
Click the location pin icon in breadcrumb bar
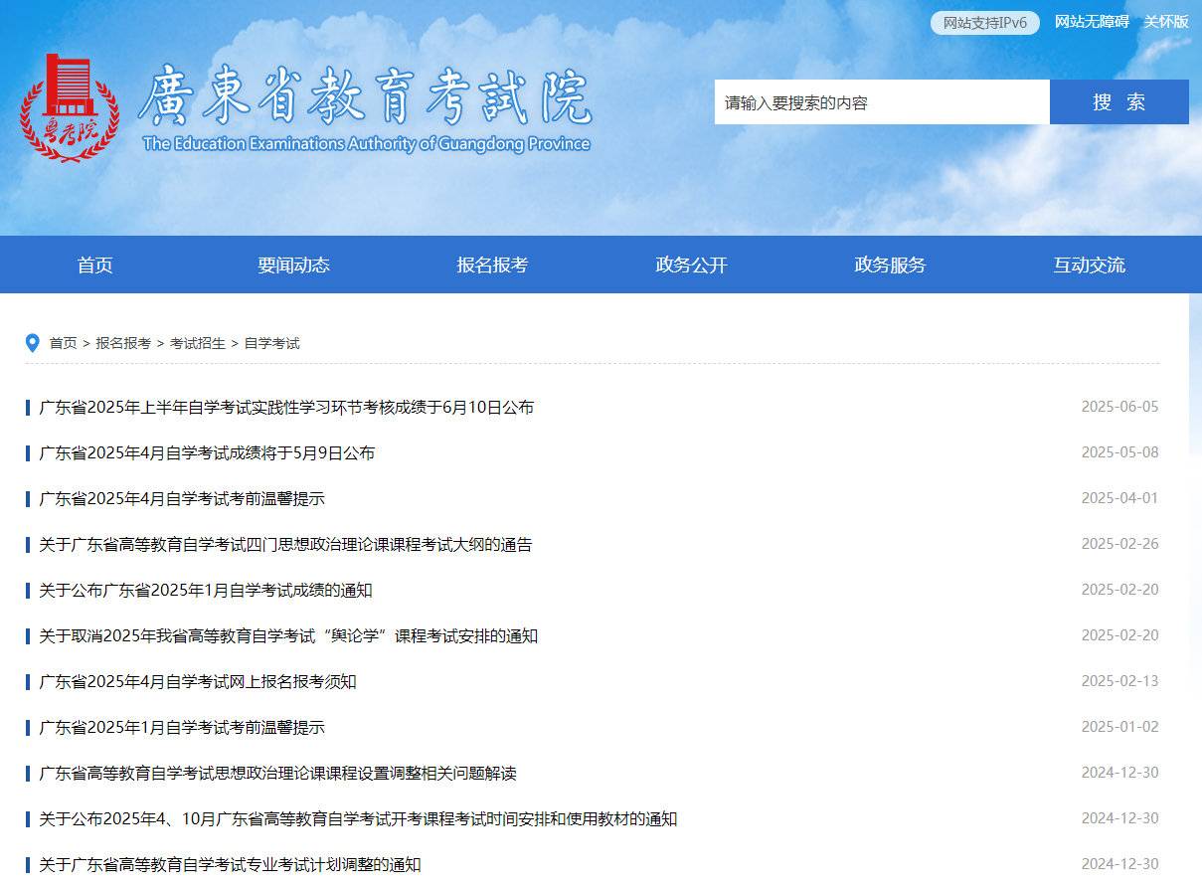click(x=31, y=342)
